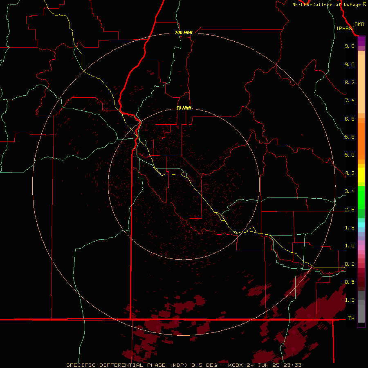368x368 pixels.
Task: Click the 1.8 value on the color scale
Action: (350, 228)
